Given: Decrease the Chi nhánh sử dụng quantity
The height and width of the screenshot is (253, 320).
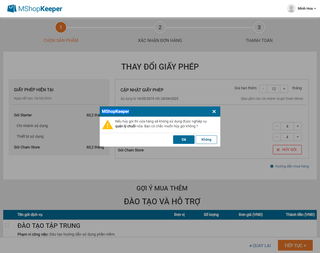Looking at the screenshot, I should click(277, 126).
